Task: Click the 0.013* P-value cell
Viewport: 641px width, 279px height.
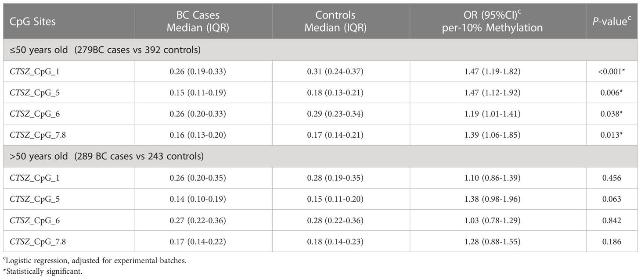Action: pyautogui.click(x=612, y=135)
